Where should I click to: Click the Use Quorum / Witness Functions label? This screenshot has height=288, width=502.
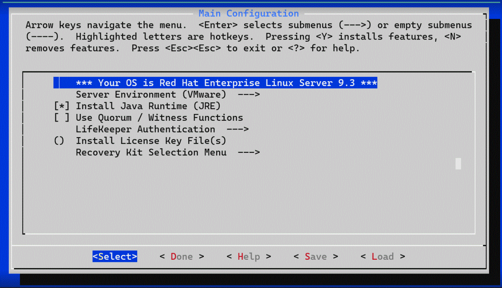tap(159, 118)
